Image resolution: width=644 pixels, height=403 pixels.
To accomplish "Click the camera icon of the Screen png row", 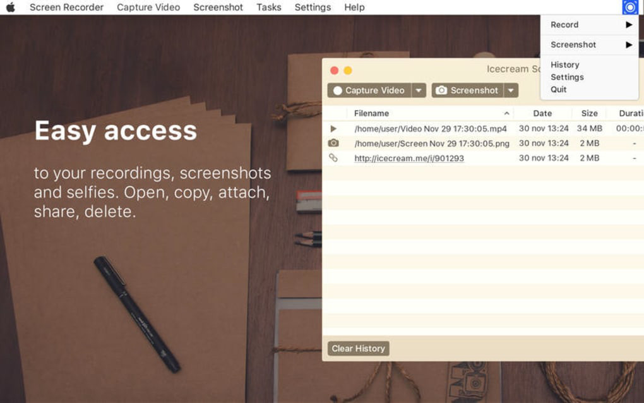I will (x=333, y=143).
